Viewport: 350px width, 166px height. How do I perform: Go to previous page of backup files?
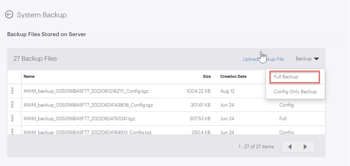tap(290, 147)
